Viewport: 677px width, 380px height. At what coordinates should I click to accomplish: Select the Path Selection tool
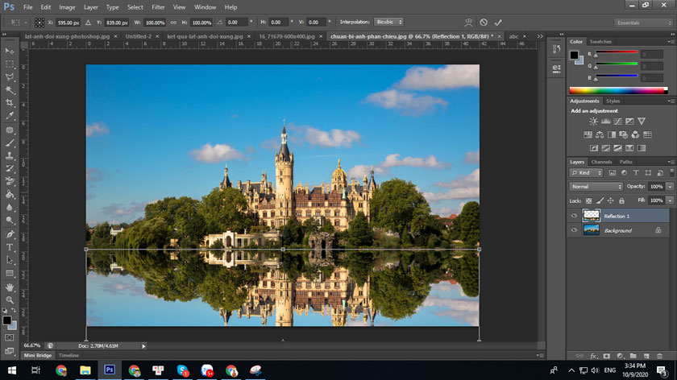(10, 260)
